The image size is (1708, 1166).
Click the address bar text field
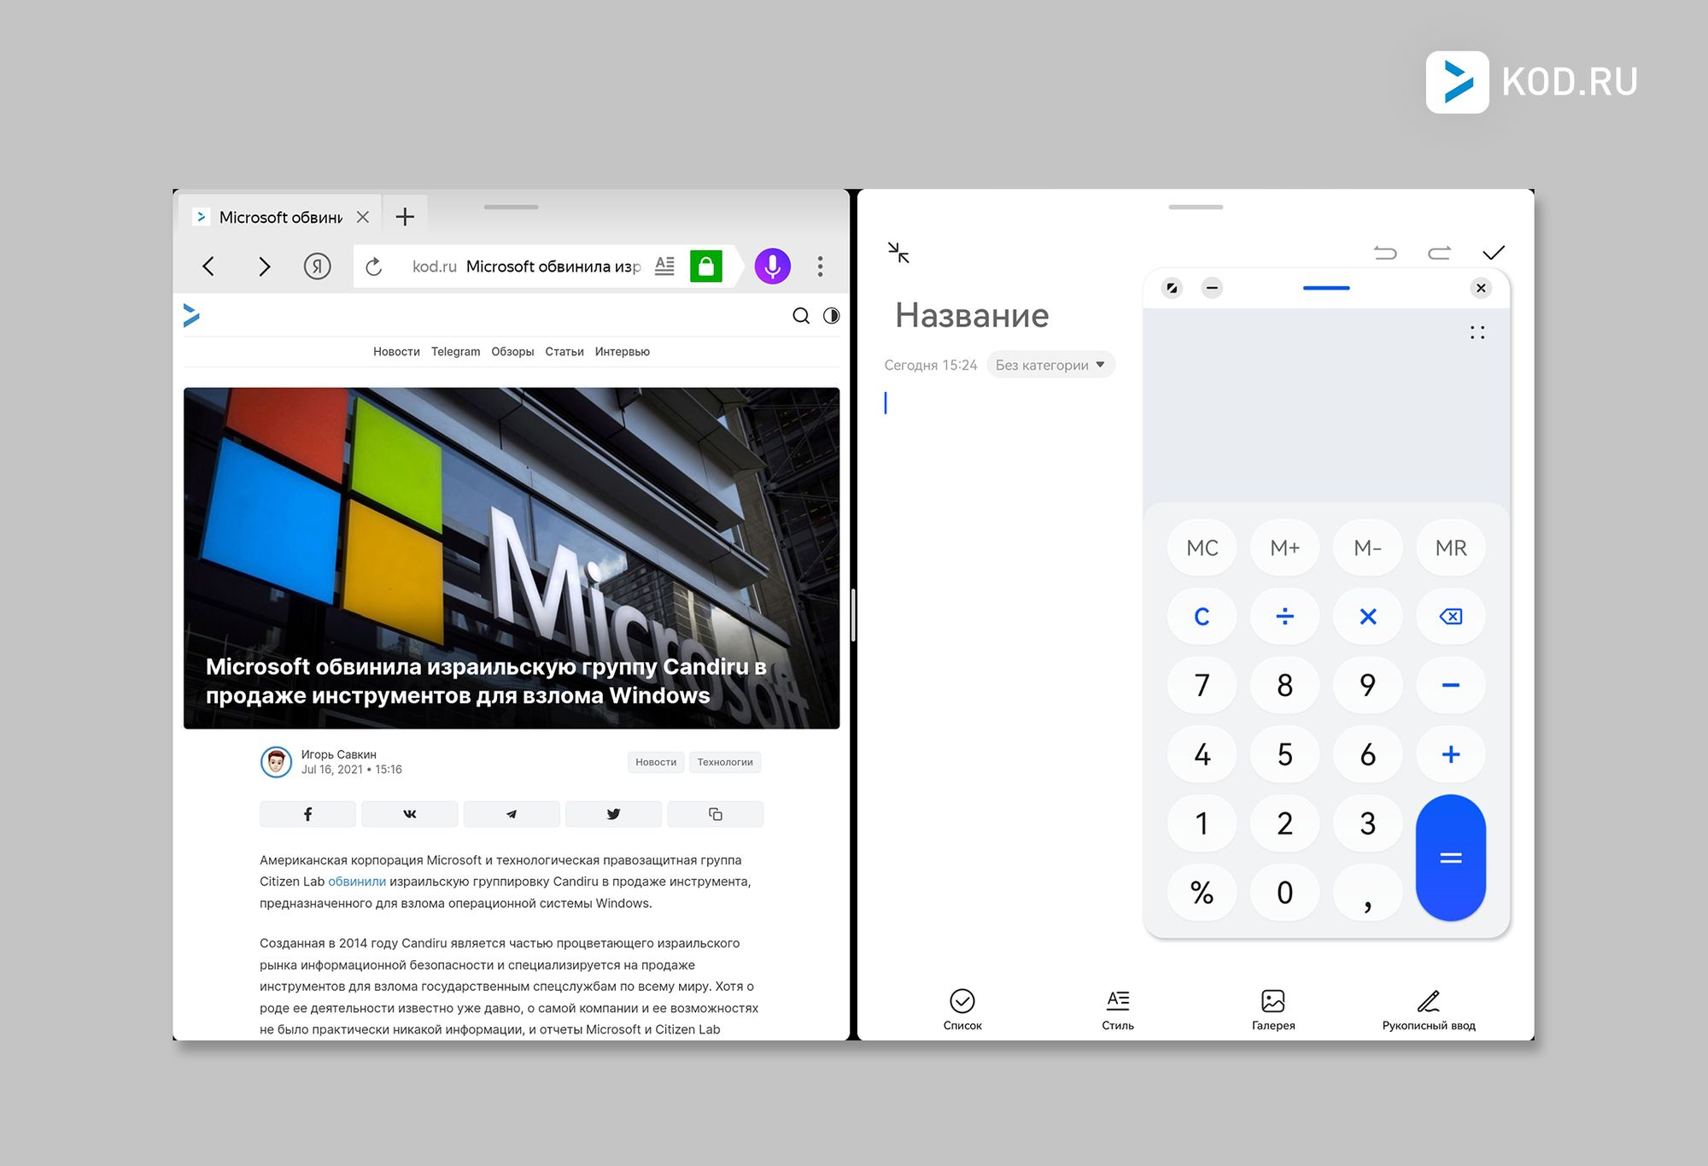click(526, 267)
